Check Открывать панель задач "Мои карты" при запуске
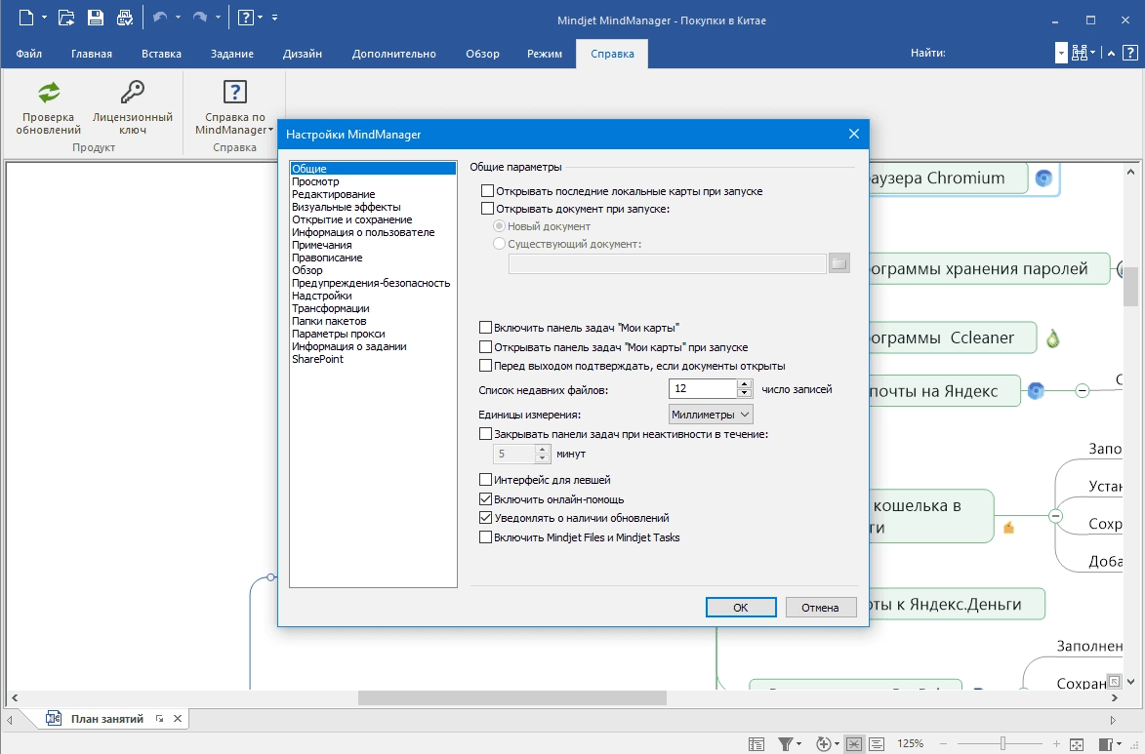Image resolution: width=1145 pixels, height=754 pixels. click(485, 346)
